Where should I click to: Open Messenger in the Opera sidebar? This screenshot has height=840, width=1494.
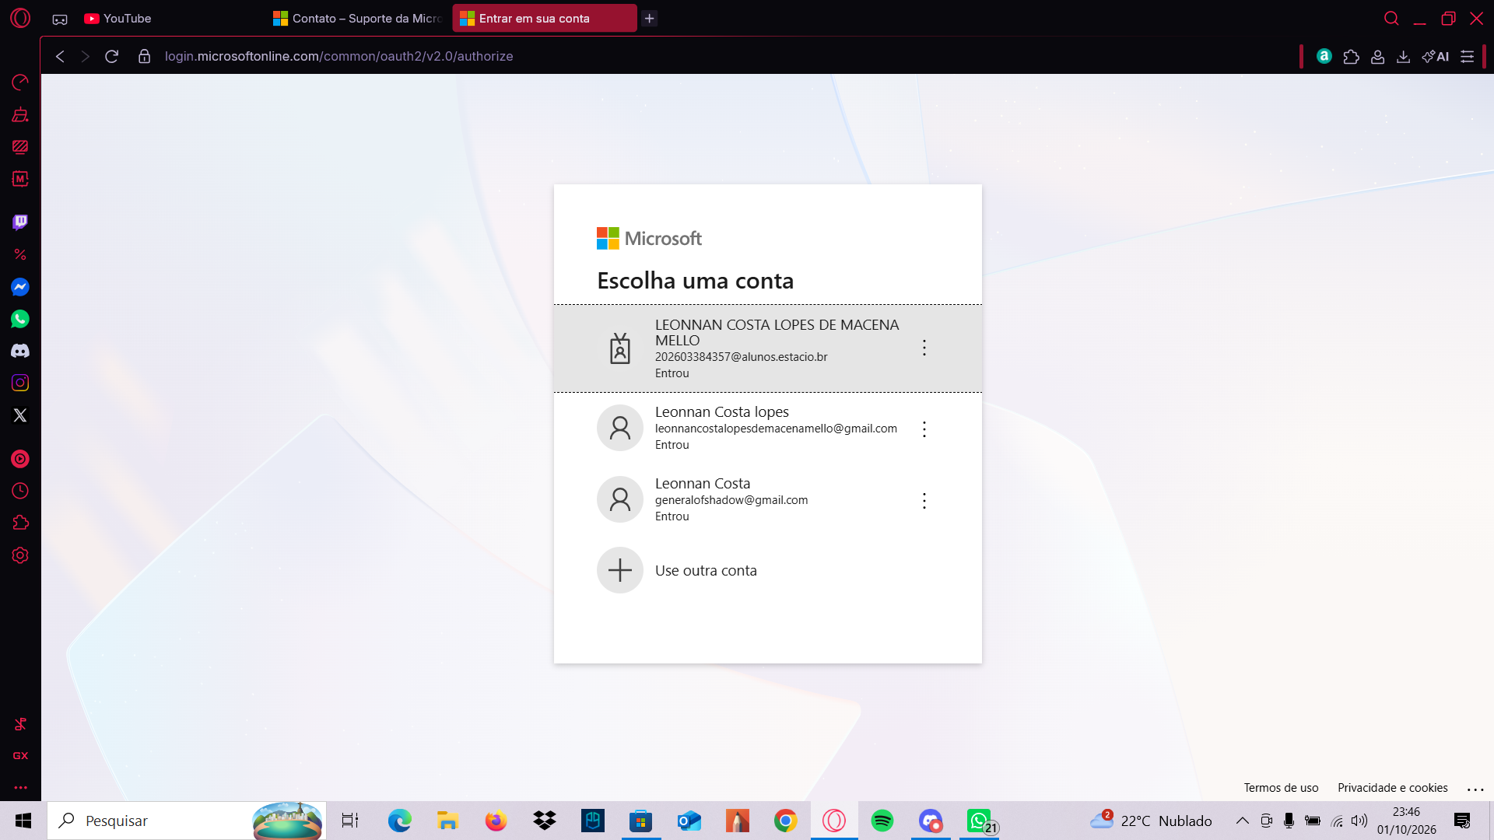pos(20,287)
